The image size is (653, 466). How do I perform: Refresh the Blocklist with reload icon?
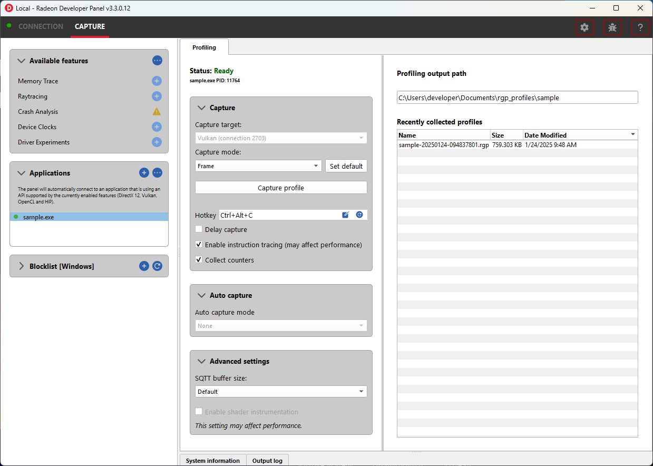157,266
